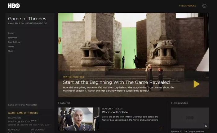Click the Wed, Aug 30, 10:30 PM schedule entry
This screenshot has height=133, width=217.
point(23,121)
